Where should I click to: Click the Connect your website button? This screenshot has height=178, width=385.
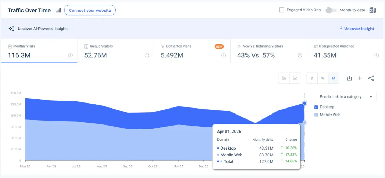[90, 10]
